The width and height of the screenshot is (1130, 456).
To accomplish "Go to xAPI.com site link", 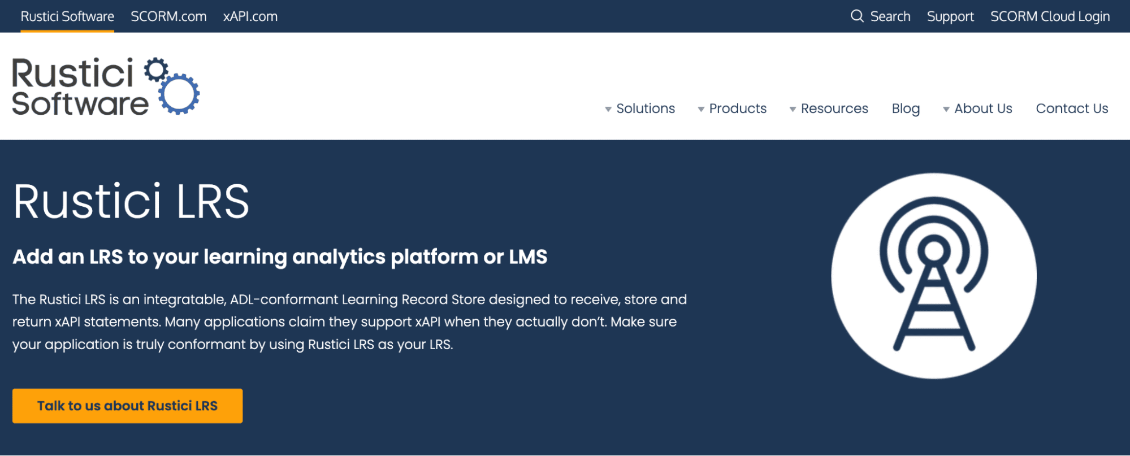I will point(250,16).
